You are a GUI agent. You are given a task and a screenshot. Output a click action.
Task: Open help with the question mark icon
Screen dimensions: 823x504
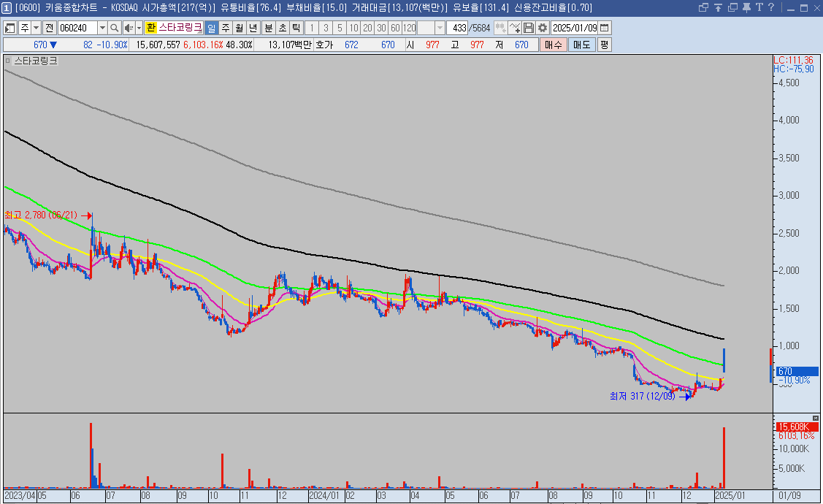click(x=771, y=7)
